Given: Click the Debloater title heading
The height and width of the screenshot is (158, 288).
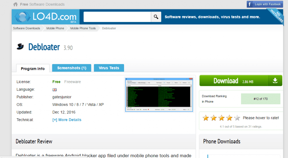Looking at the screenshot, I should pos(44,47).
